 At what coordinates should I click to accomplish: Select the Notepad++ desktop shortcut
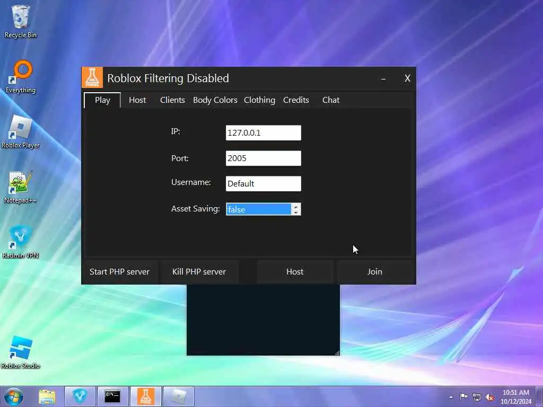coord(21,187)
